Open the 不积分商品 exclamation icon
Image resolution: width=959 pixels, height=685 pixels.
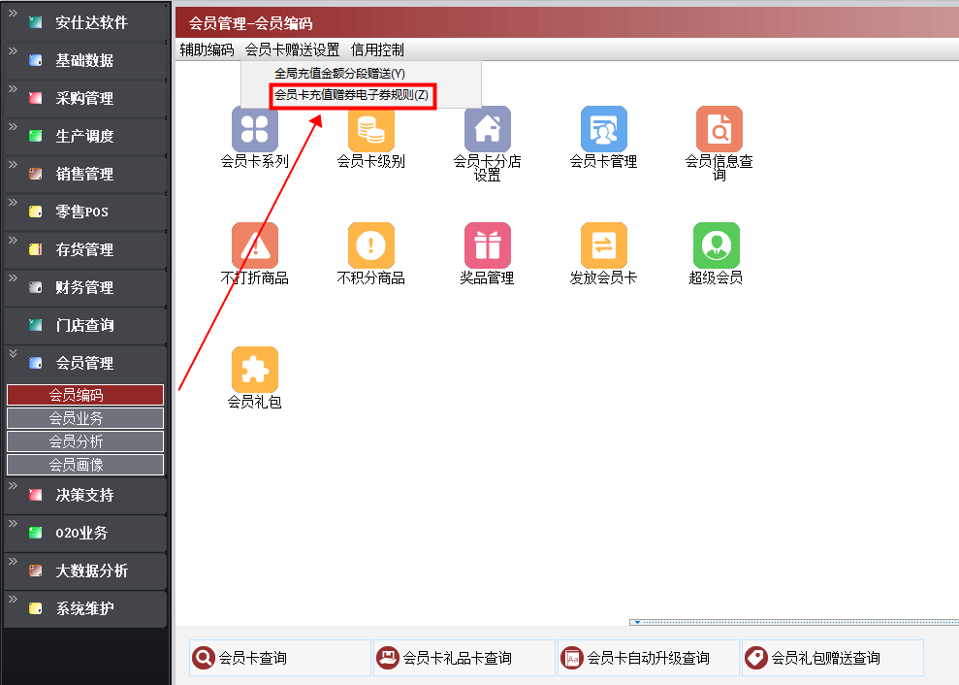tap(371, 245)
